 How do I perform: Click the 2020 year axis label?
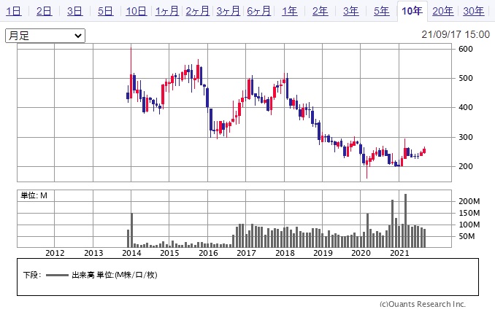click(x=361, y=253)
